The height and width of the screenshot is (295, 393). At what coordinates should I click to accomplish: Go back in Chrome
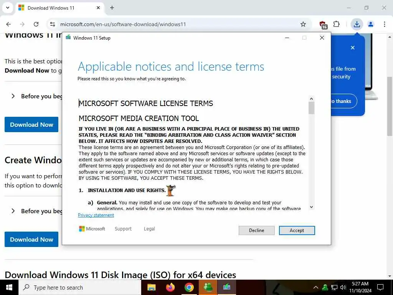click(8, 24)
